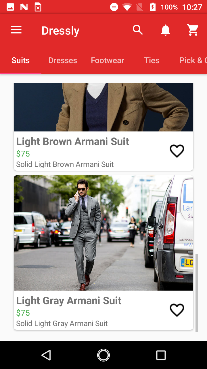The height and width of the screenshot is (369, 207).
Task: Open Light Gray Armani Suit photo
Action: pos(103,233)
